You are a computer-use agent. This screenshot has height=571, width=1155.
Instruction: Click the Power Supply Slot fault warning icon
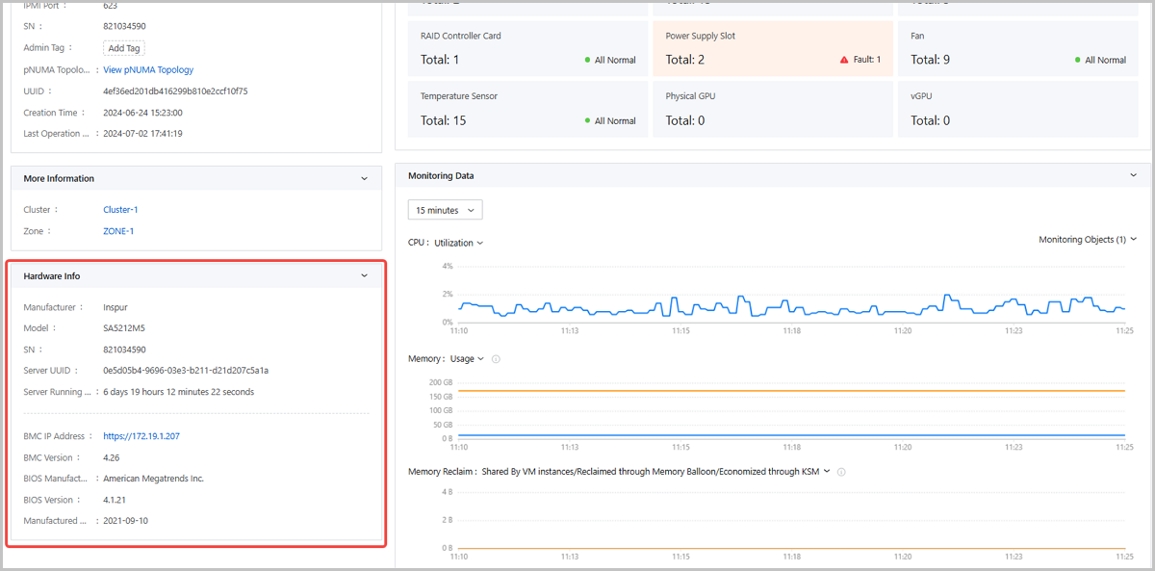(844, 60)
